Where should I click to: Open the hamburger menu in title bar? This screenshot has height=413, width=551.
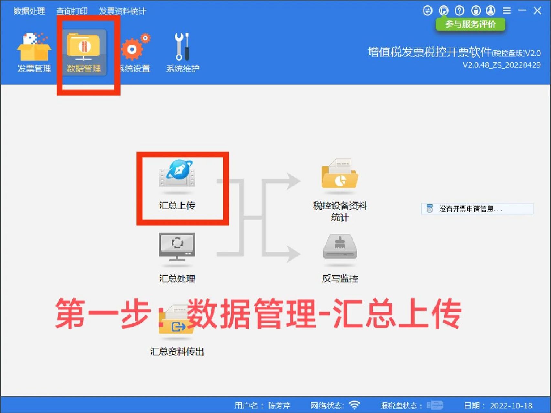point(506,10)
